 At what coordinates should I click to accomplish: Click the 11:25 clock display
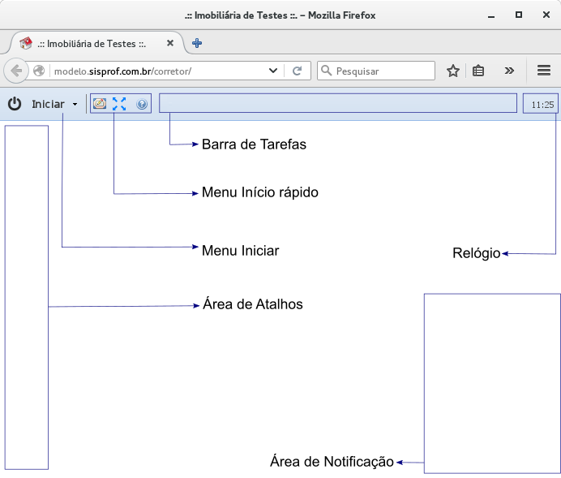coord(542,104)
